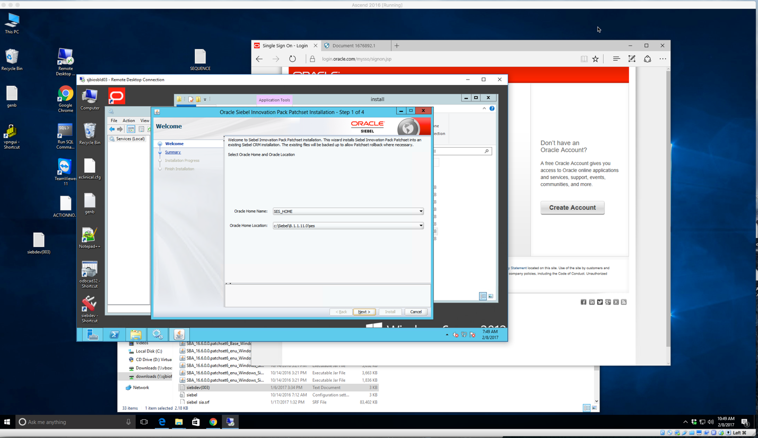The height and width of the screenshot is (438, 758).
Task: Switch host explorer to large icons view
Action: (594, 408)
